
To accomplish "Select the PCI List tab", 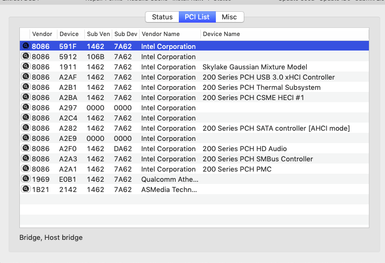I will tap(197, 17).
